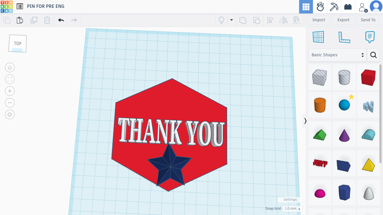This screenshot has height=215, width=383.
Task: Switch to Sim Lab view
Action: coord(320,7)
